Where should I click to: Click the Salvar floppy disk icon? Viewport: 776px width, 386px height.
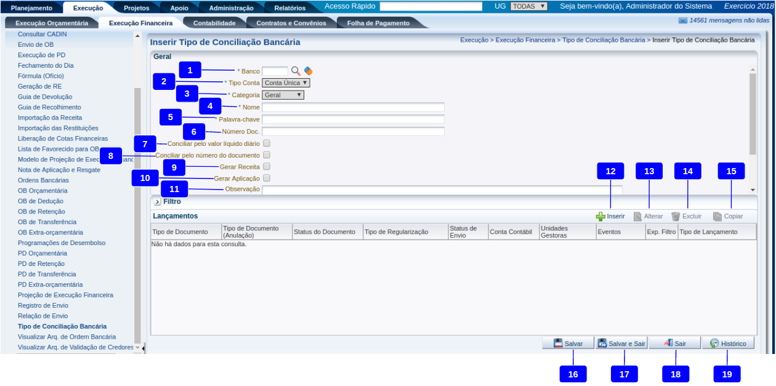[x=558, y=344]
